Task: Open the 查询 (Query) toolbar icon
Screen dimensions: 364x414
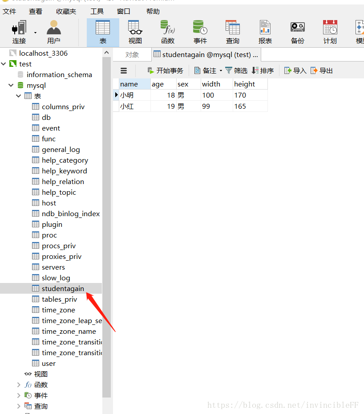Action: point(232,32)
